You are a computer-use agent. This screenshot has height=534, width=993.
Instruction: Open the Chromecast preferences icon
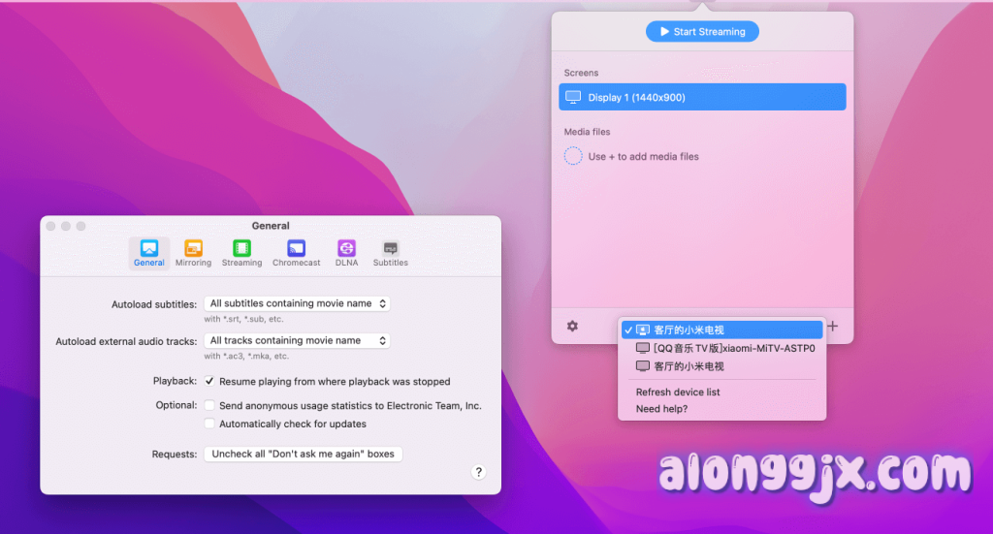296,249
